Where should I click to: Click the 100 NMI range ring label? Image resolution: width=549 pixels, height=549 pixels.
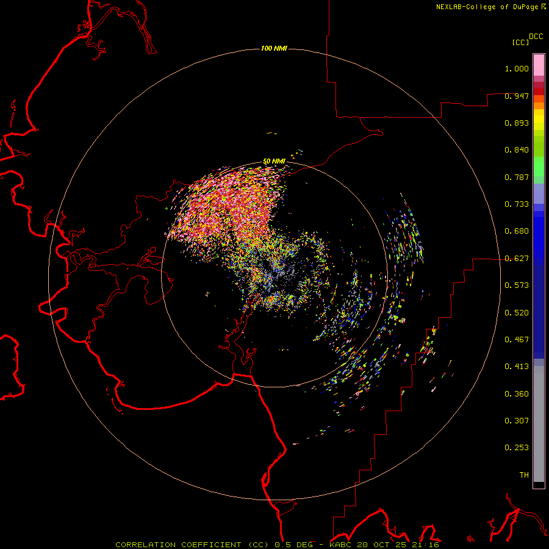pyautogui.click(x=274, y=48)
